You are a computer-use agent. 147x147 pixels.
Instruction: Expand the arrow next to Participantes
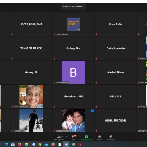coord(66,136)
